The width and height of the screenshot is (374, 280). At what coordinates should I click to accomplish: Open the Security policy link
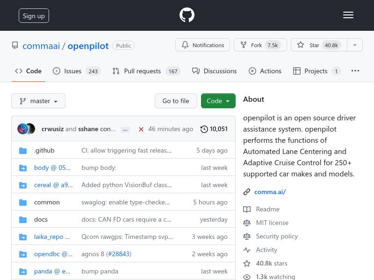277,237
